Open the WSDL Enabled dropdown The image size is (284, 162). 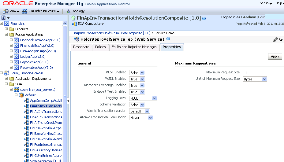(137, 79)
